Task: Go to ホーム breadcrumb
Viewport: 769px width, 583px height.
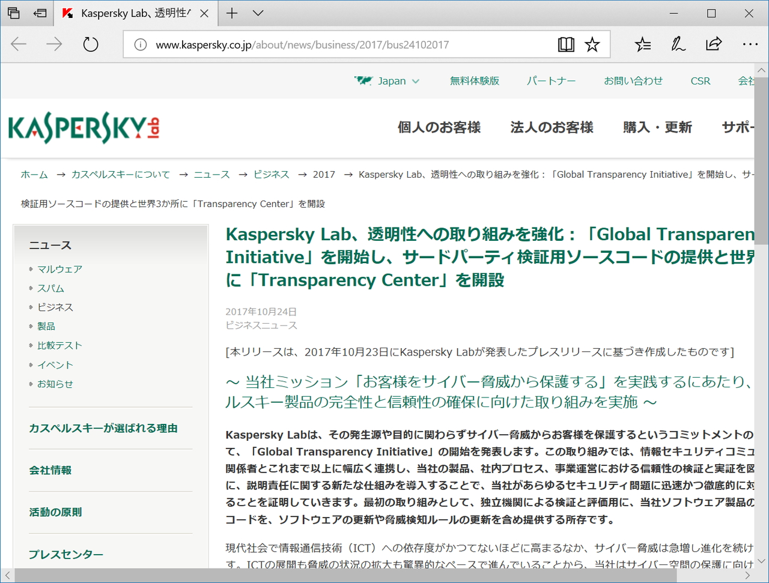Action: coord(34,175)
